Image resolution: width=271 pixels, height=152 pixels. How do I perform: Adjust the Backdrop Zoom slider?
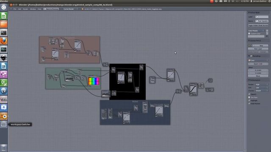coord(258,64)
